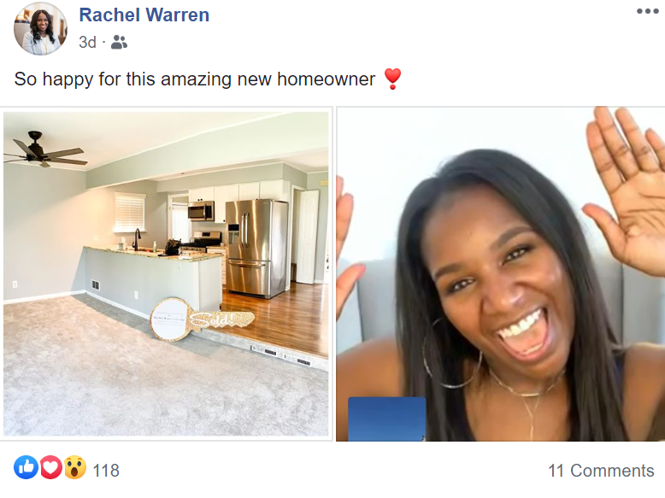Click the ceiling fan in the house photo
Image resolution: width=665 pixels, height=498 pixels.
(45, 150)
